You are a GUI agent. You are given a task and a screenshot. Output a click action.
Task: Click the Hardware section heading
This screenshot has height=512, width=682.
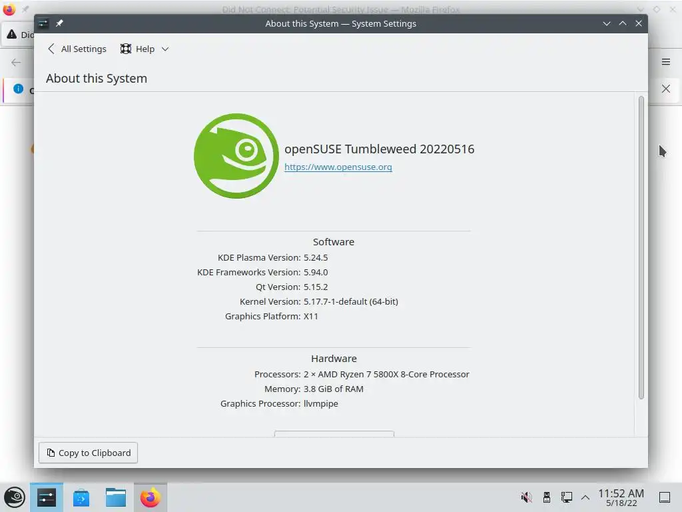[x=334, y=359]
